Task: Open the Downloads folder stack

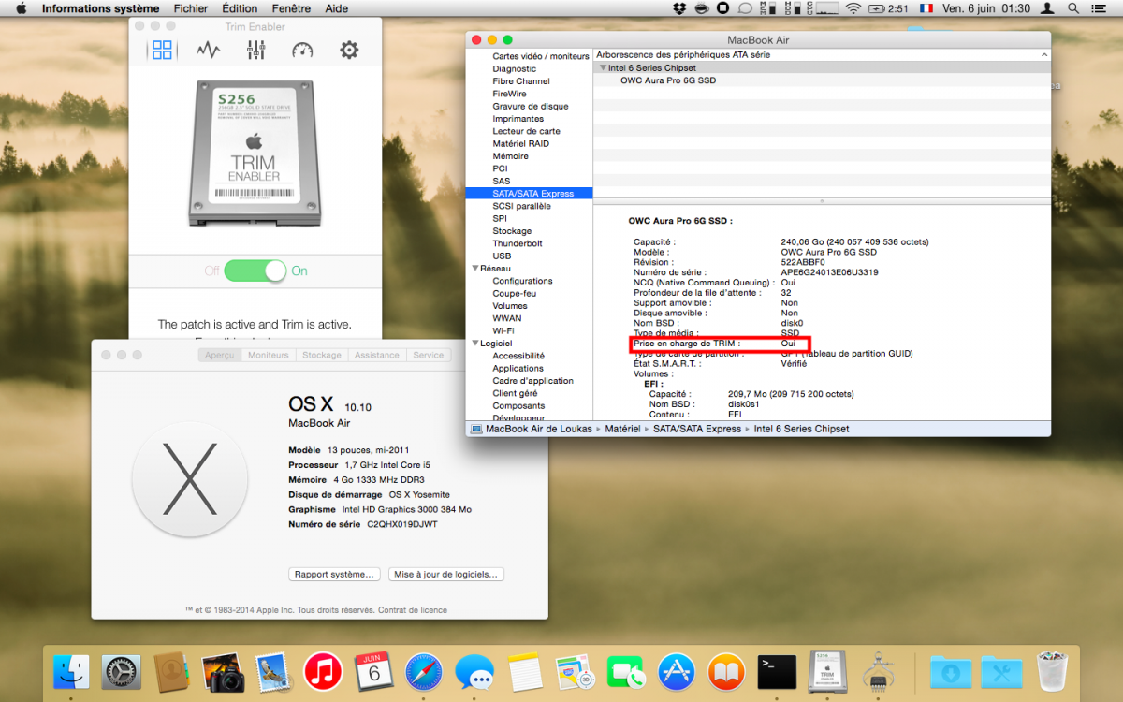Action: [951, 671]
